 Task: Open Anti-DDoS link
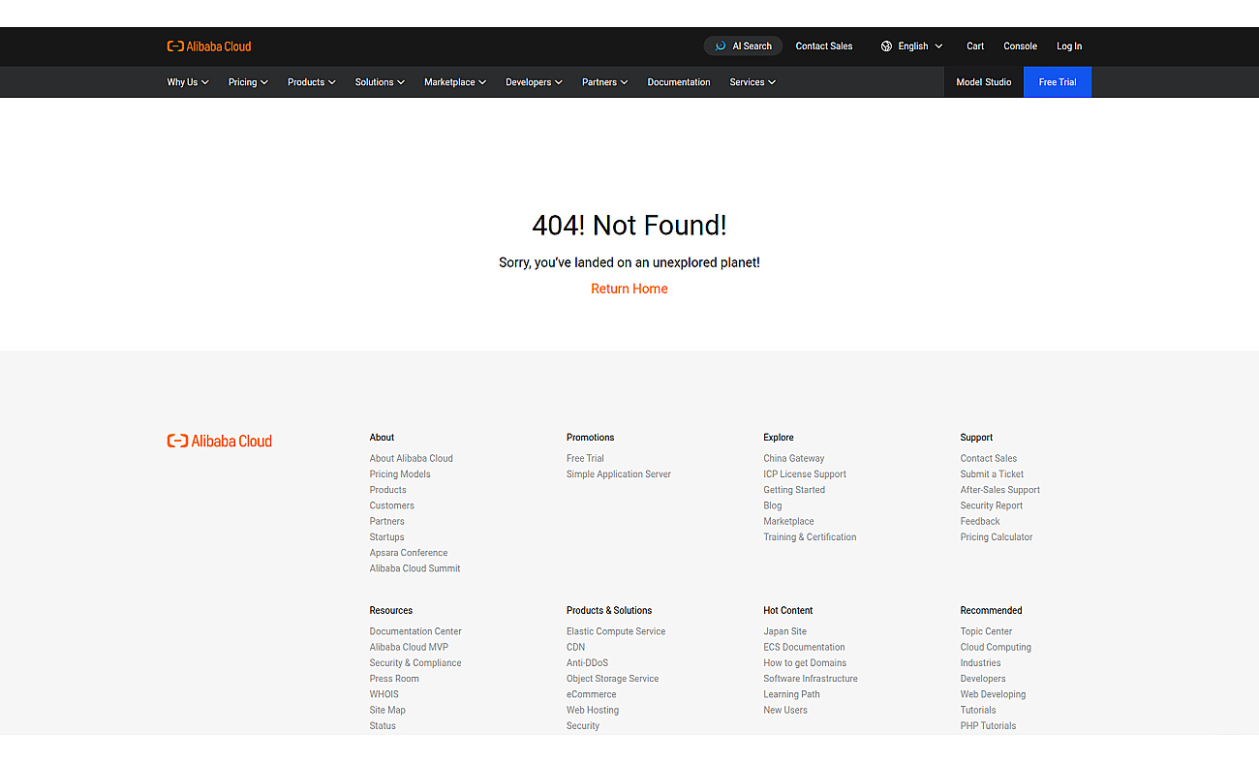point(588,663)
